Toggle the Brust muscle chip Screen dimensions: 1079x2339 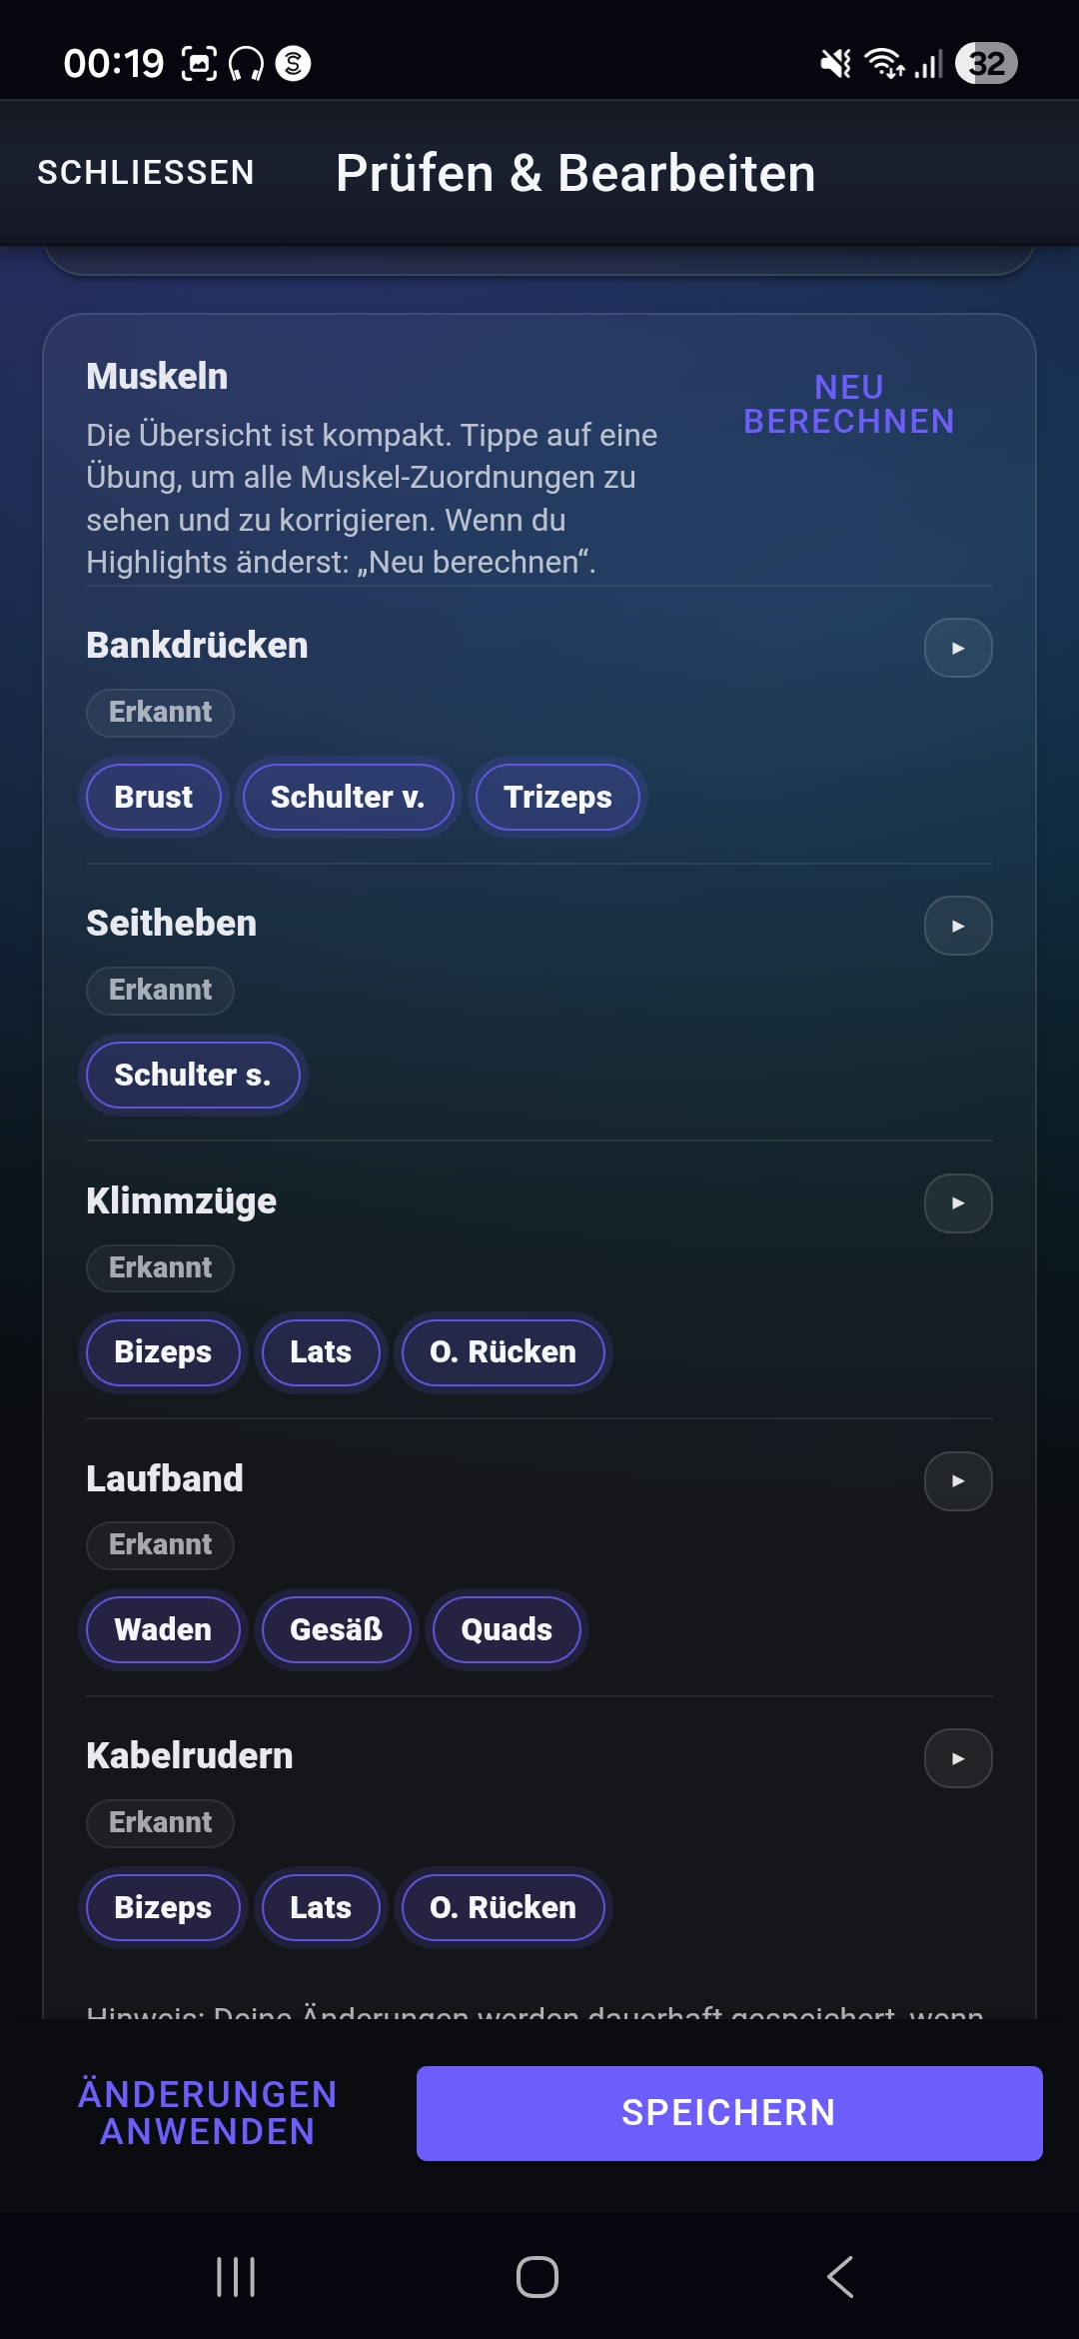click(154, 797)
